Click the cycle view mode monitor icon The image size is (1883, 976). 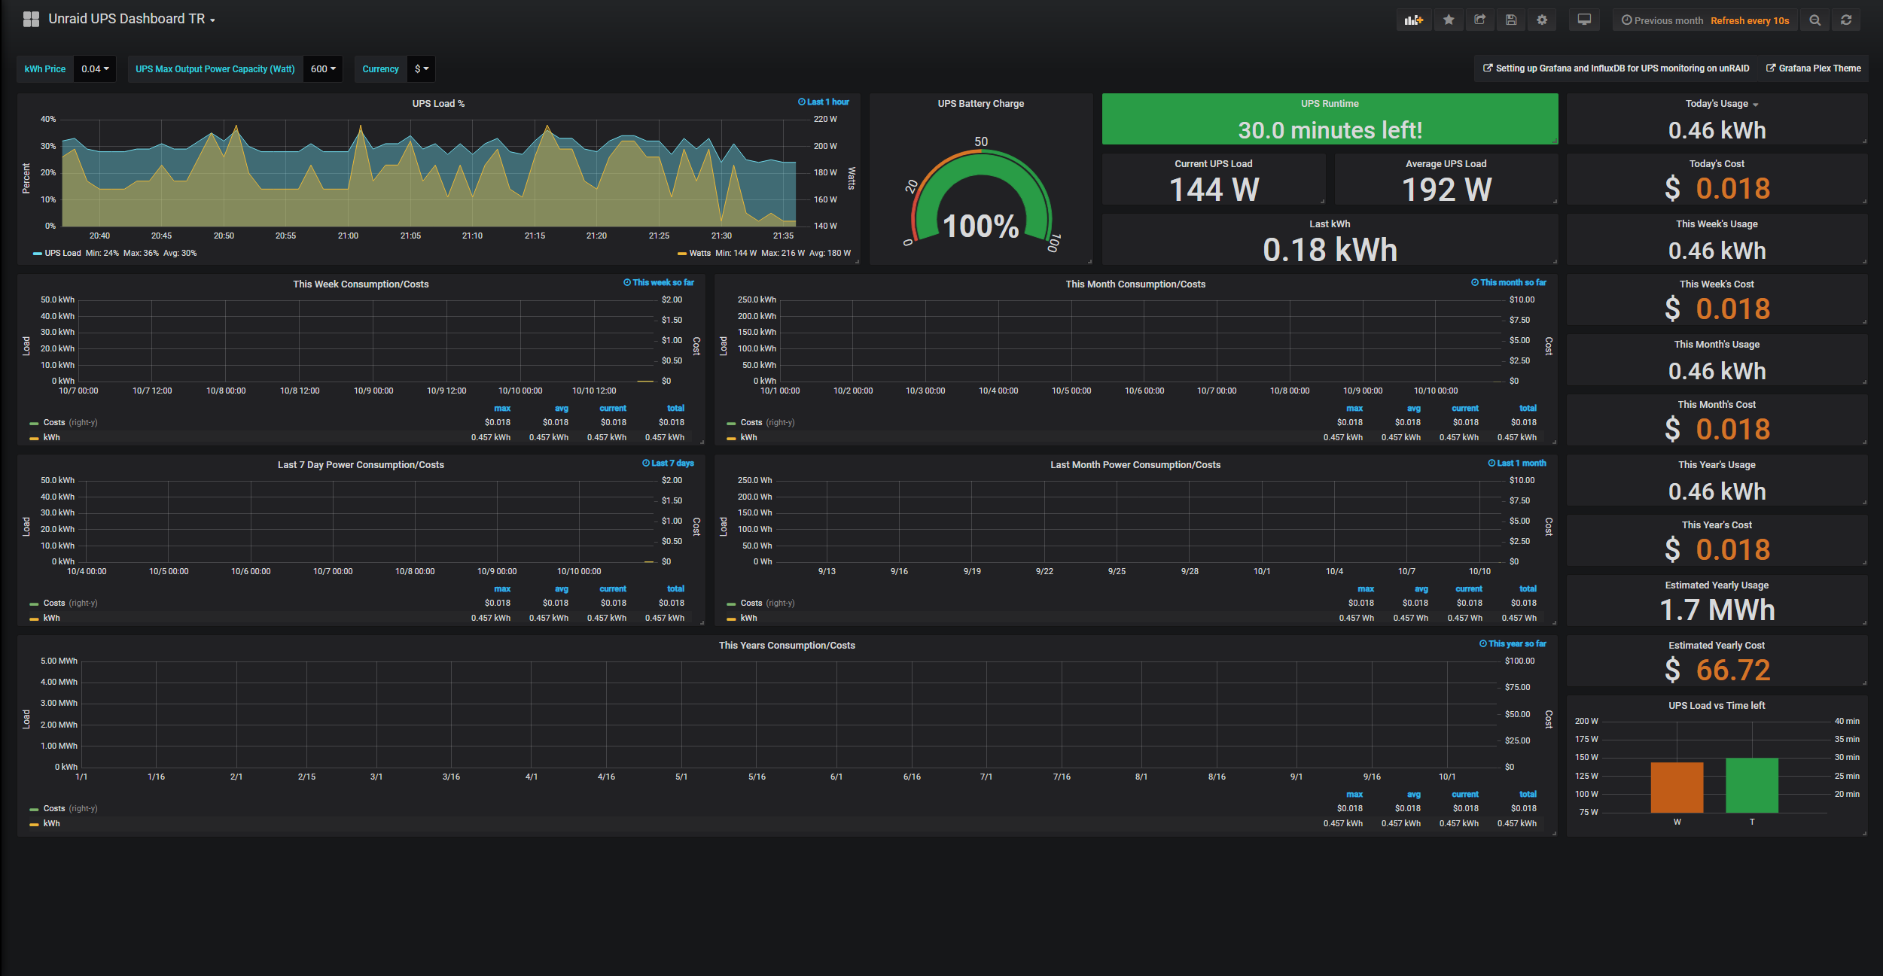1584,20
